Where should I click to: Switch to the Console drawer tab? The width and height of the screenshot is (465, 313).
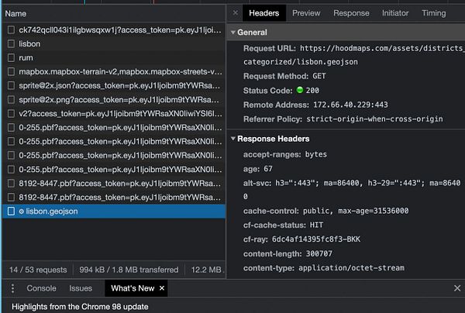click(x=41, y=288)
